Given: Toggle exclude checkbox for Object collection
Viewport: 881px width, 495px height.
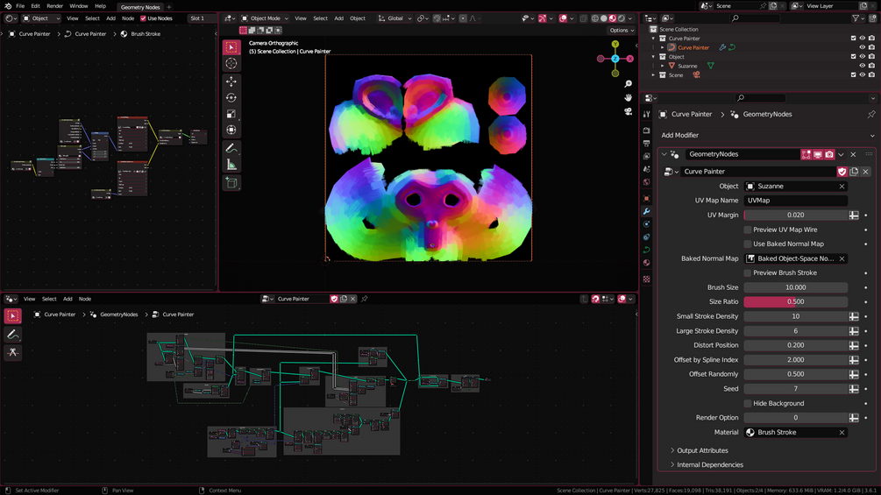Looking at the screenshot, I should (854, 57).
